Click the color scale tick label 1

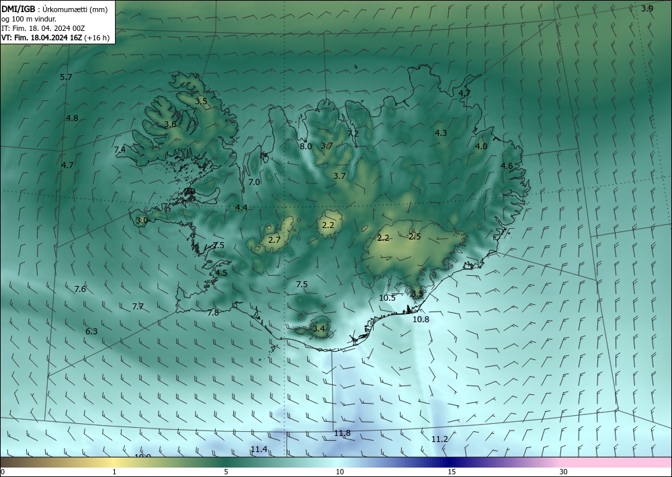click(114, 472)
